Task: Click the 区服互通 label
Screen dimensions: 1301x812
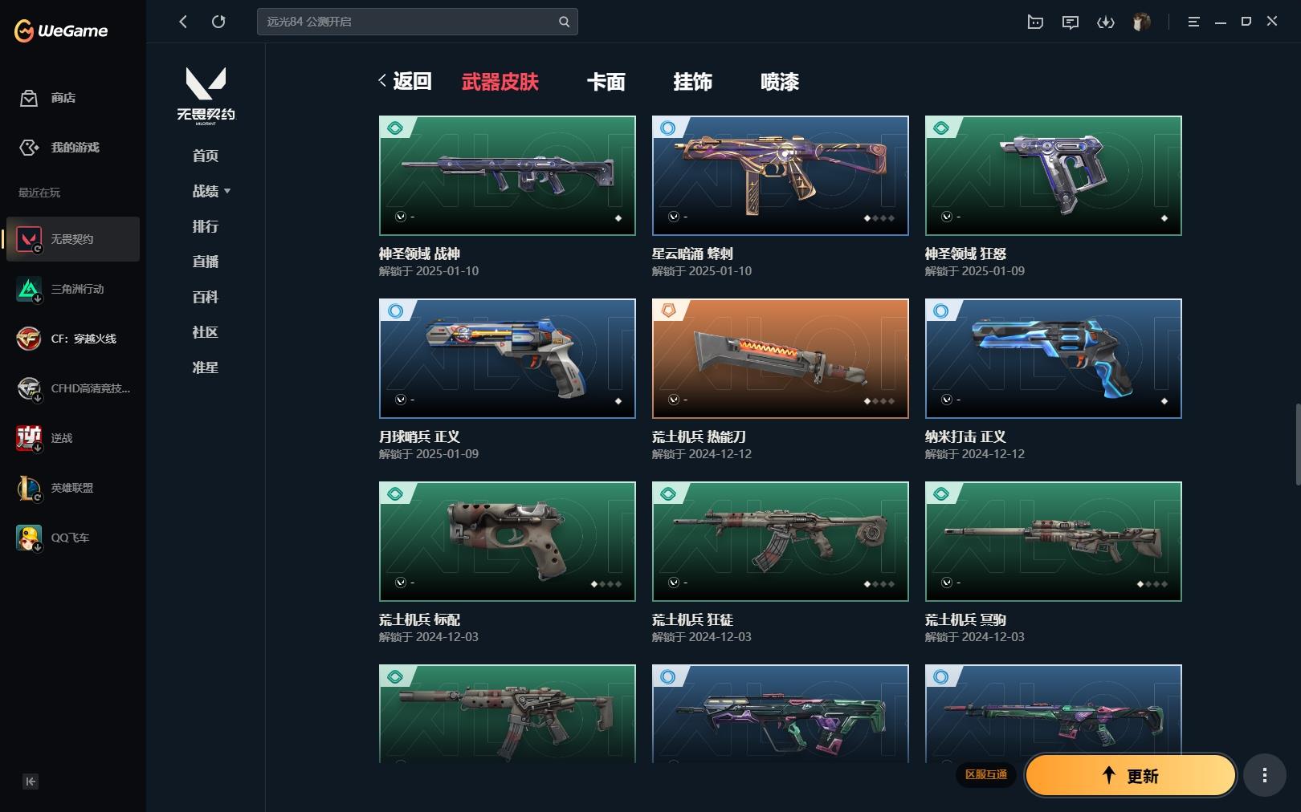Action: point(985,774)
